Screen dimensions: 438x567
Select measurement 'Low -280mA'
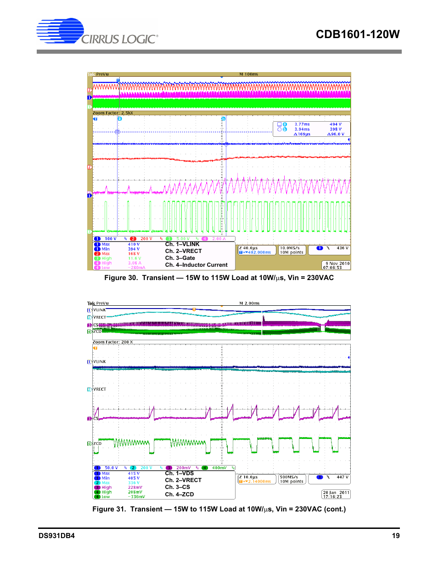(x=119, y=268)
